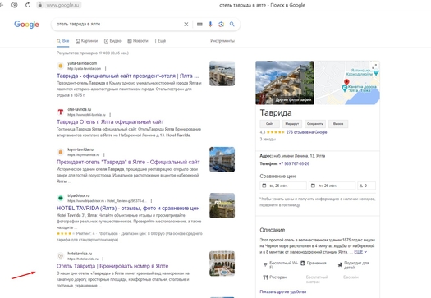Open hotel photo labeled Другие фотографии
The width and height of the screenshot is (431, 298).
click(x=285, y=83)
